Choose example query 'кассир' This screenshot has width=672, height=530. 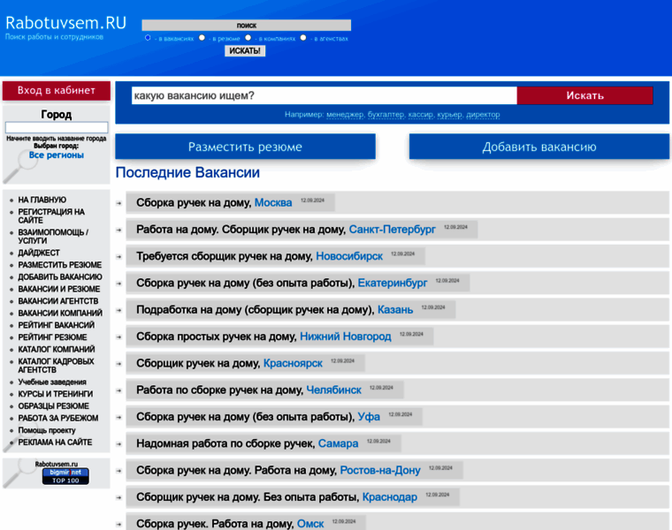click(x=421, y=115)
